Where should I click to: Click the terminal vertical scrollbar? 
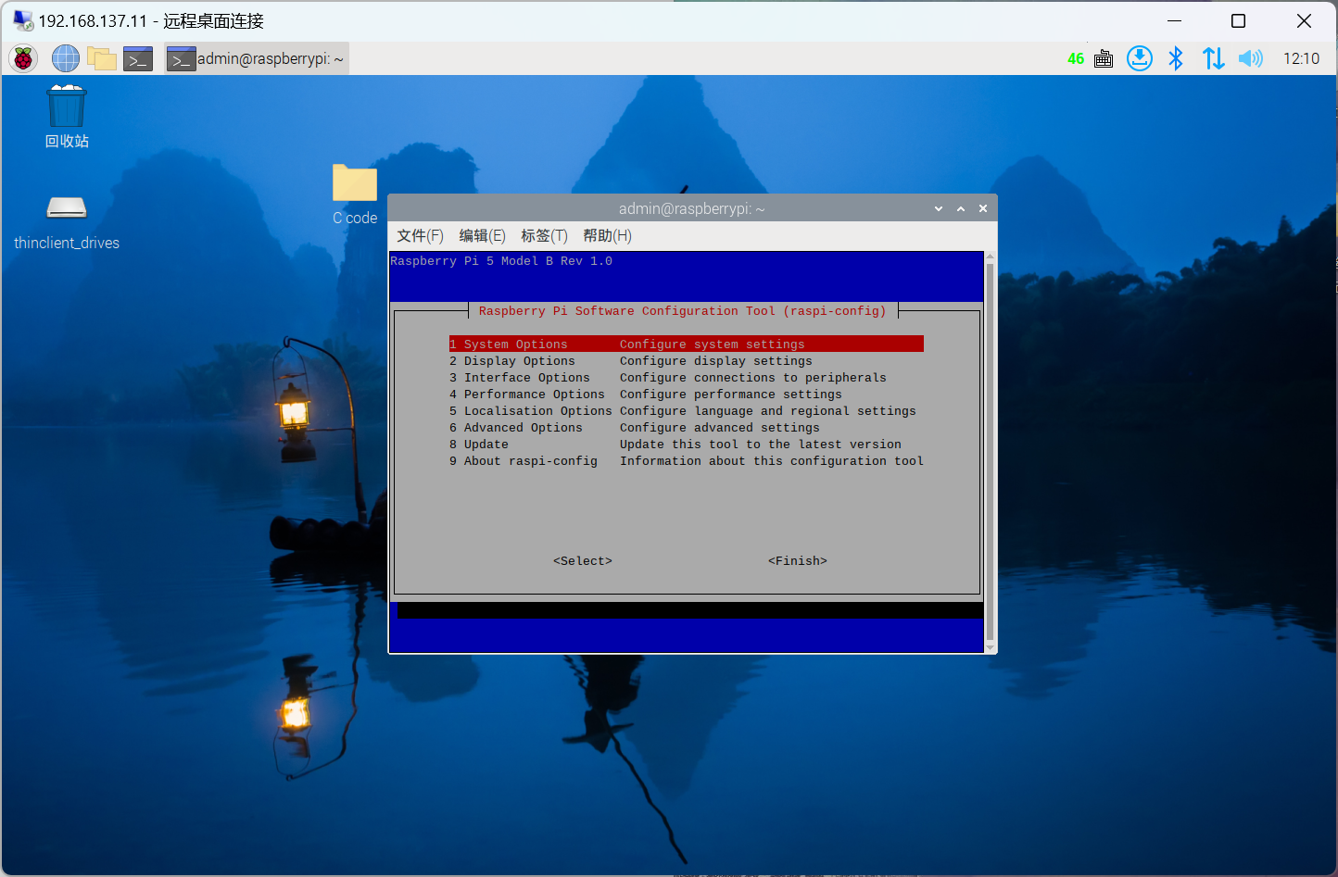pos(990,452)
